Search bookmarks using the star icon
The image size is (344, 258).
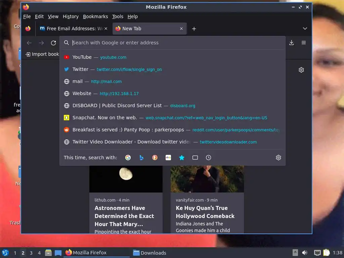pos(182,158)
